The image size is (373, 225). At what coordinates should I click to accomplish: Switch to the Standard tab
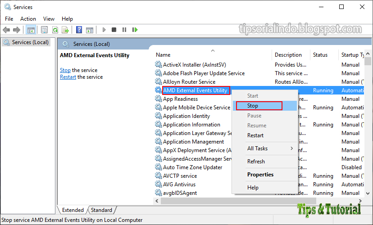pos(101,210)
